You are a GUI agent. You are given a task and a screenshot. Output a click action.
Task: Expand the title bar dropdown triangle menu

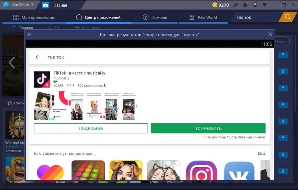pyautogui.click(x=265, y=5)
